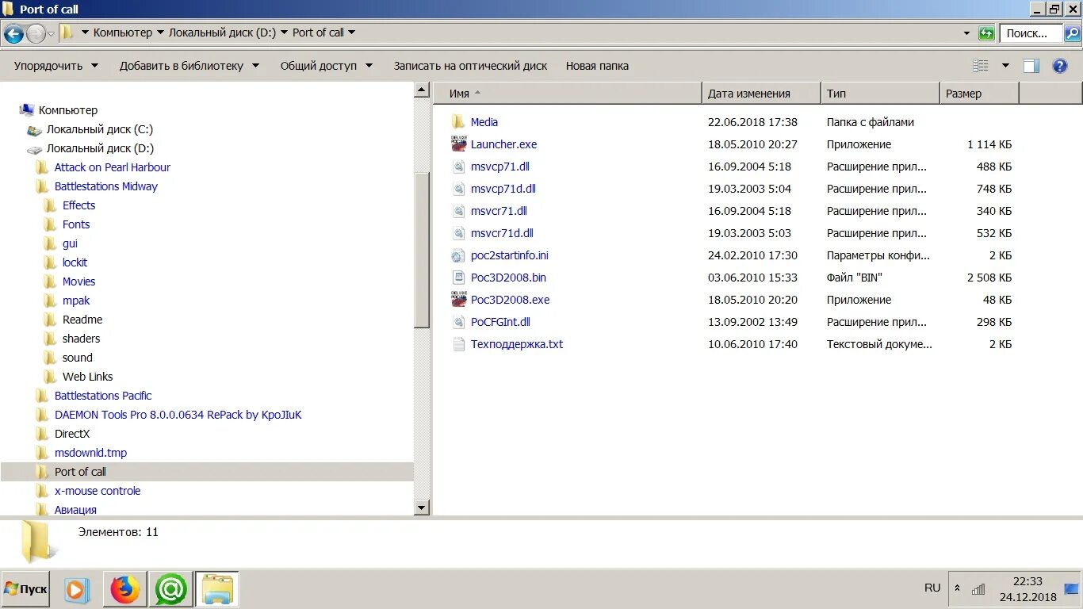The width and height of the screenshot is (1083, 609).
Task: Click RU language indicator in tray
Action: click(x=932, y=588)
